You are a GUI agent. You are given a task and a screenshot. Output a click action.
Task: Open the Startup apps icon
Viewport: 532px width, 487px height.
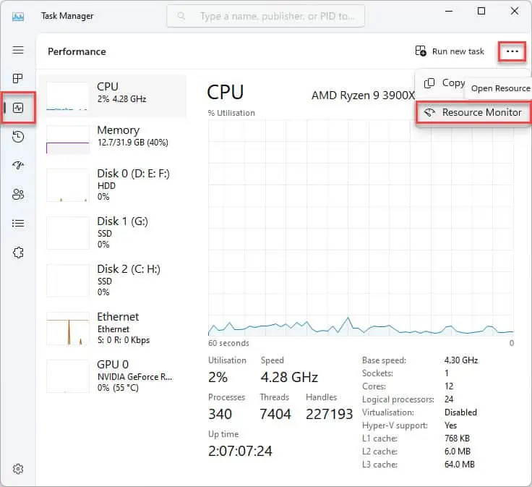click(x=18, y=166)
